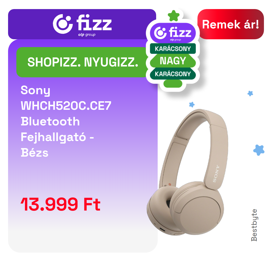Click the green tree trunk stub
The image size is (272, 272).
point(173,84)
